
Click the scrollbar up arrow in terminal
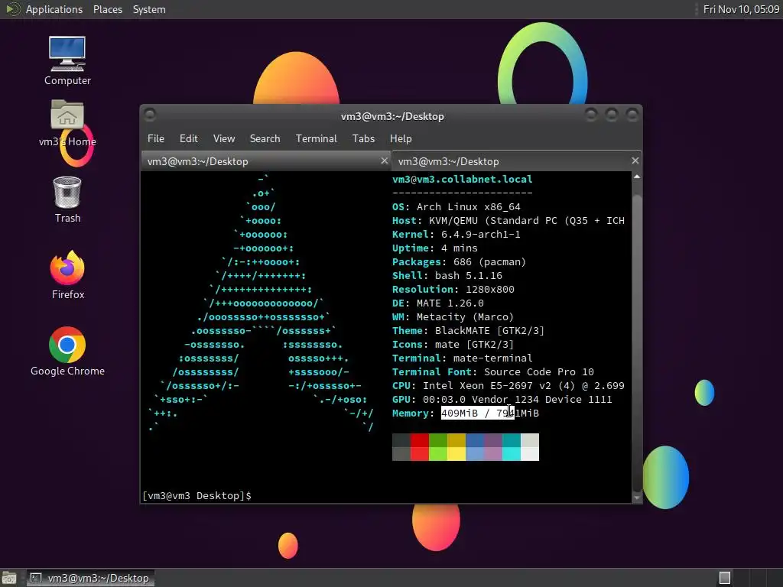[x=637, y=177]
